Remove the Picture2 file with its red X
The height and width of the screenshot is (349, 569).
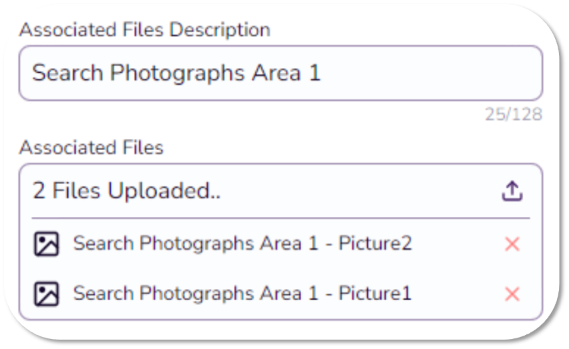(x=512, y=244)
